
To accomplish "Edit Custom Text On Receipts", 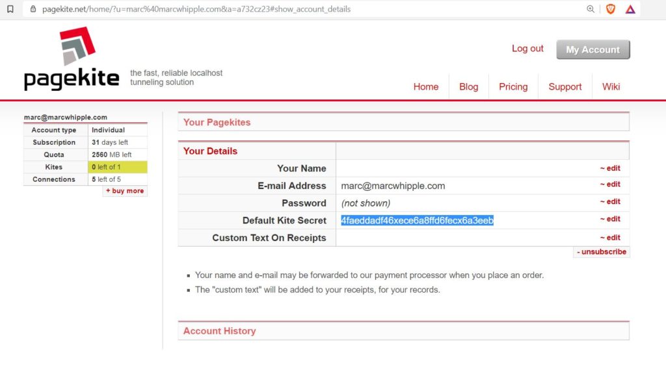I will tap(610, 238).
